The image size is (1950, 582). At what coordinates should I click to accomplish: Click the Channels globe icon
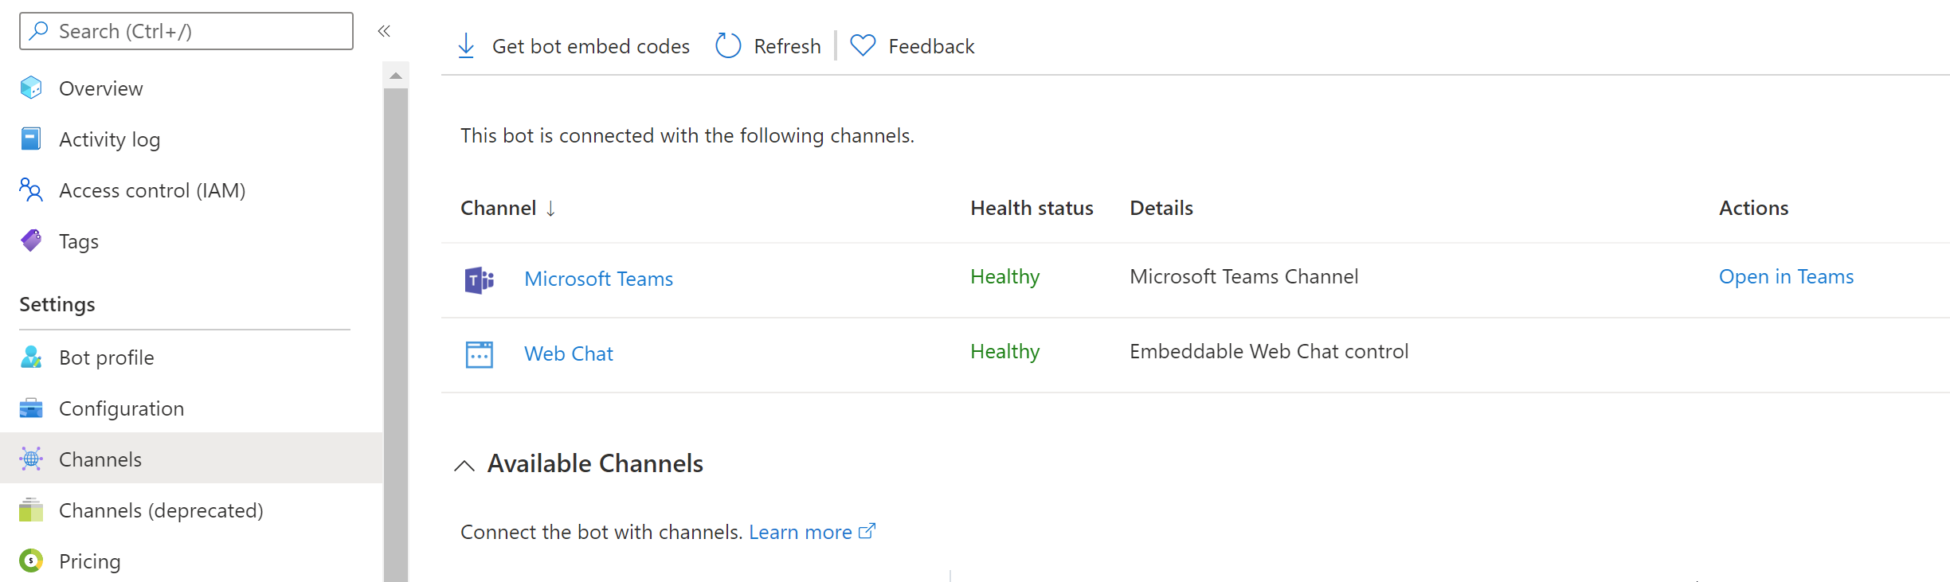click(31, 459)
